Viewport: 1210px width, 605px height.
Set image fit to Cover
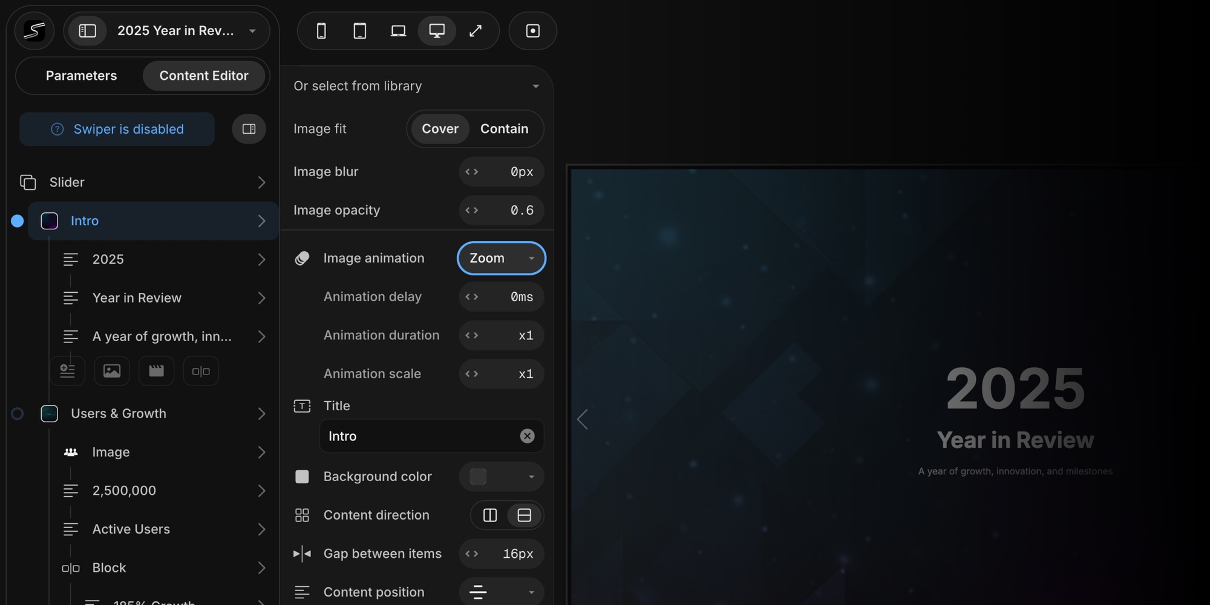[440, 129]
